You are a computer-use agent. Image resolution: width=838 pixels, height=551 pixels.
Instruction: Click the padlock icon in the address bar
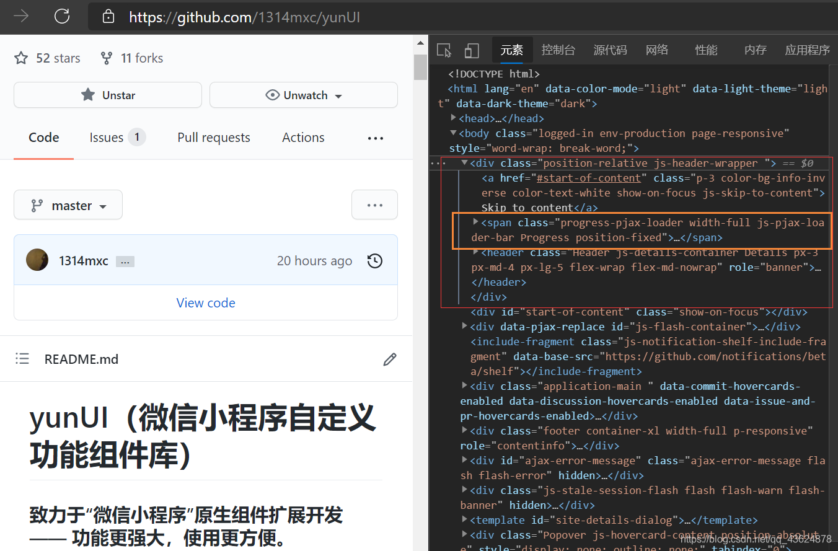coord(108,17)
